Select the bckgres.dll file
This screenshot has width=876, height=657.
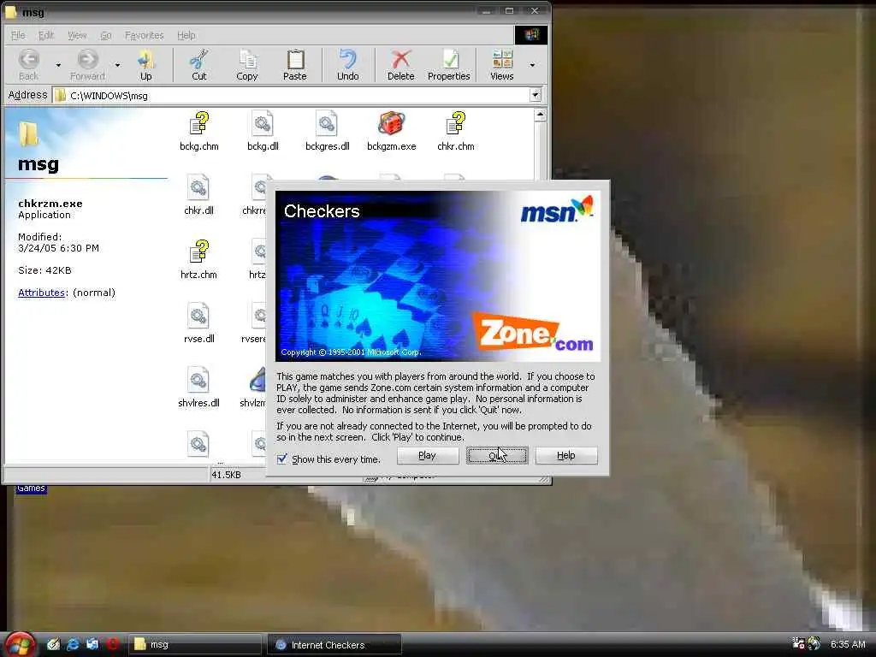328,132
